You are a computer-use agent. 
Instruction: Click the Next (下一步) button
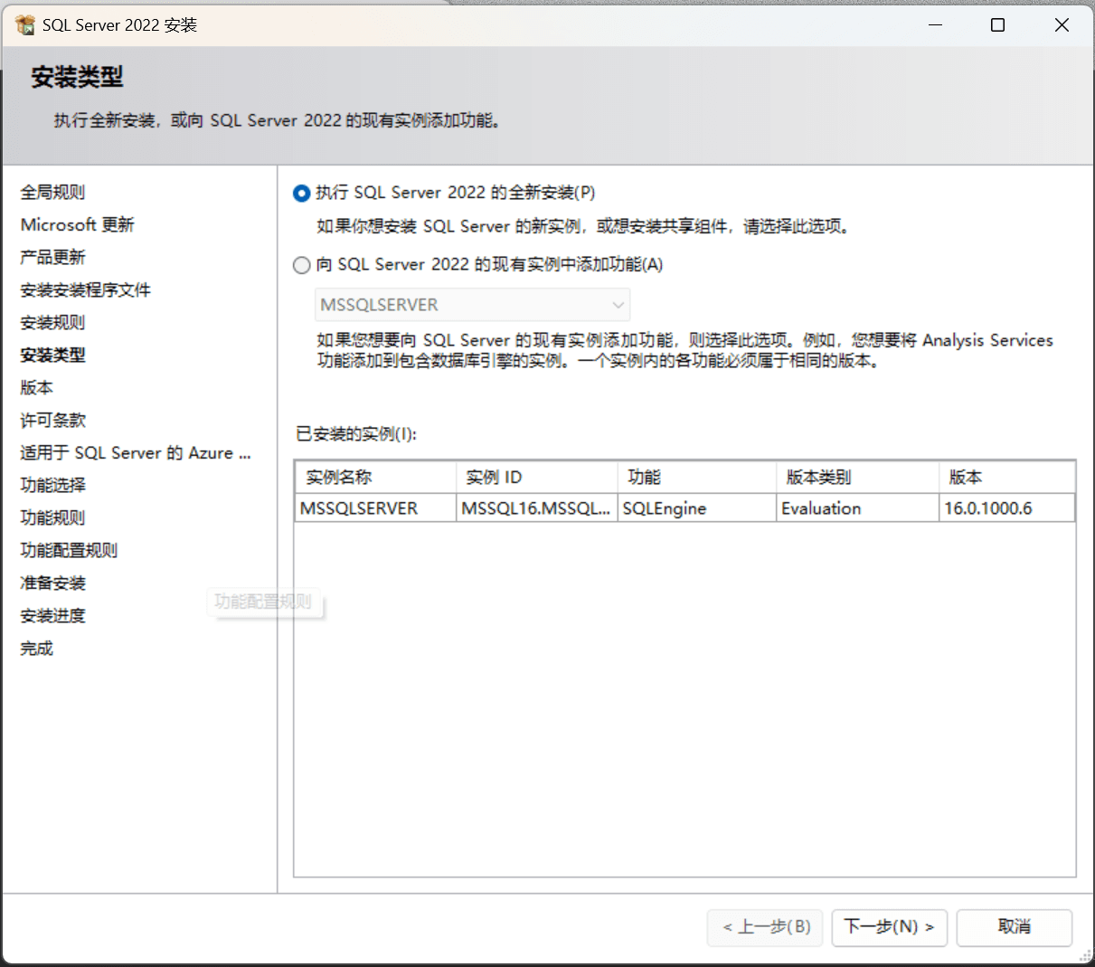pos(889,927)
